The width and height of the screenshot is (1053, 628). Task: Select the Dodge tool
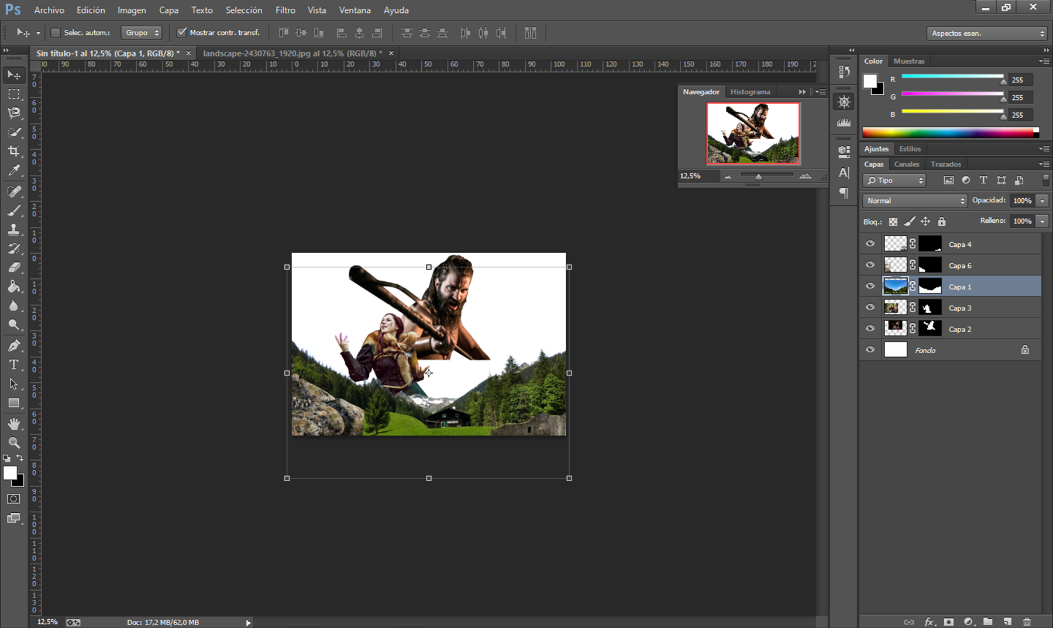pyautogui.click(x=14, y=325)
